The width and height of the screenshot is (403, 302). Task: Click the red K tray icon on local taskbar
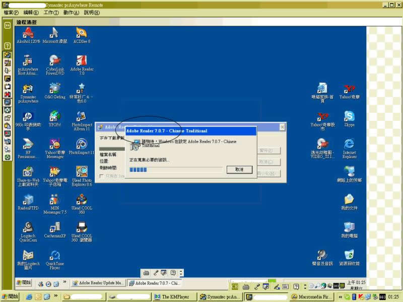[x=361, y=297]
